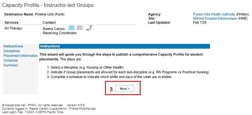The width and height of the screenshot is (252, 115).
Task: Click the blue envelope email icon
Action: [x=71, y=28]
